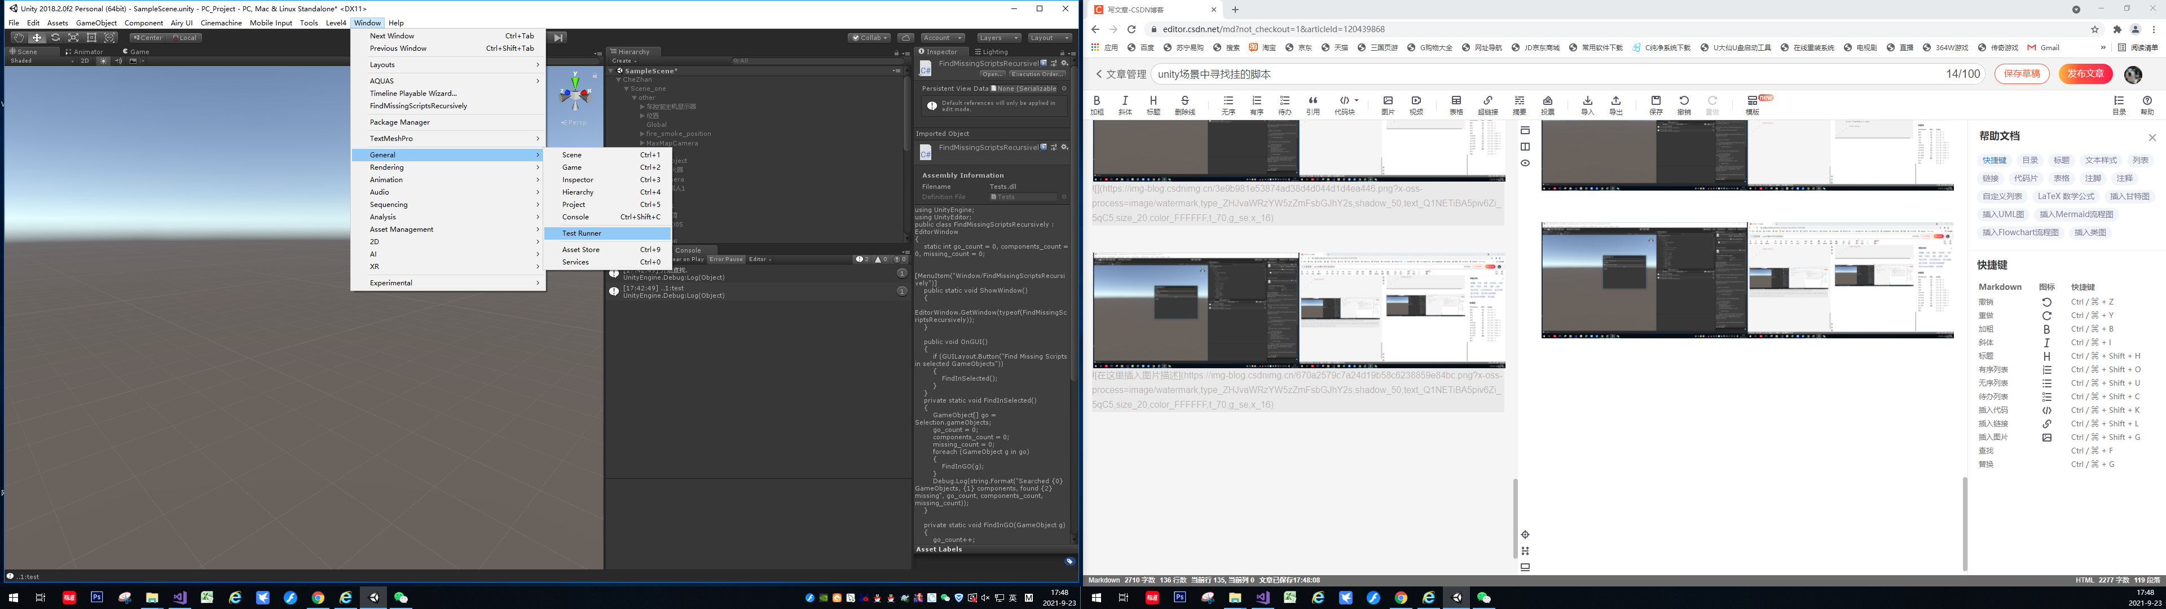Open the Layout dropdown
The width and height of the screenshot is (2166, 609).
coord(1050,38)
